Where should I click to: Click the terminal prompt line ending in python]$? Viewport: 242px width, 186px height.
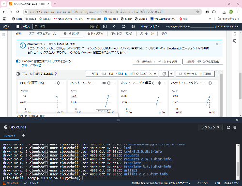point(42,178)
